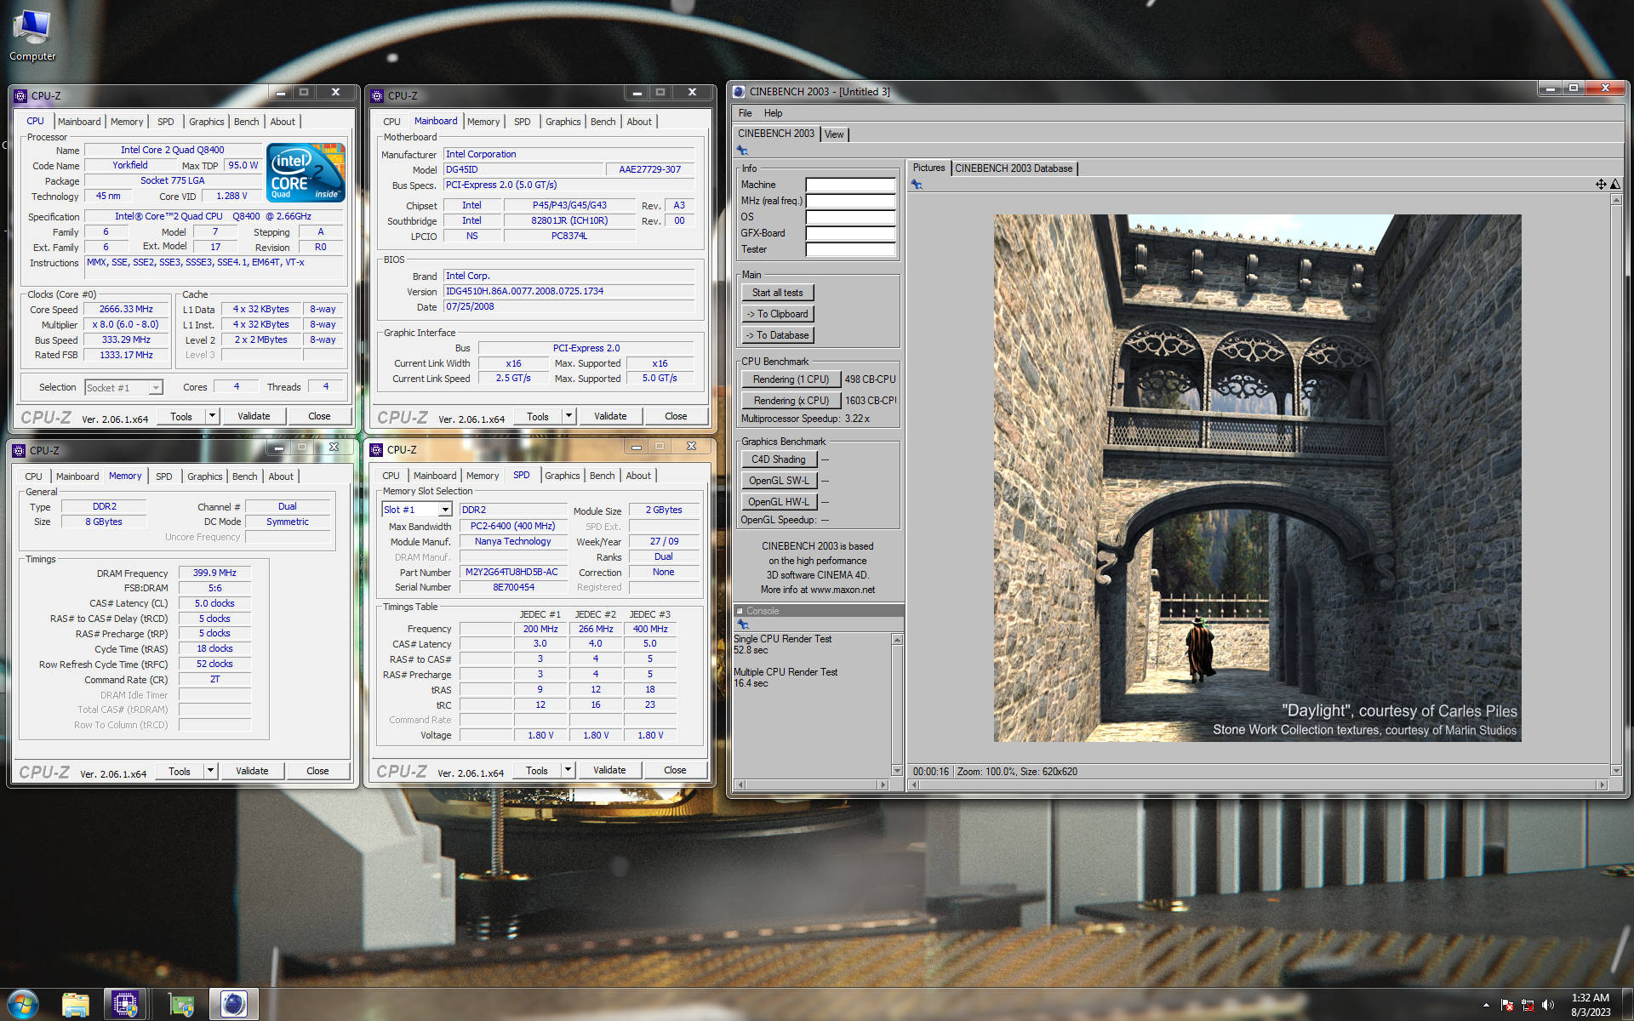
Task: Expand Tools arrow in CPU-Z Memory window
Action: click(x=210, y=771)
